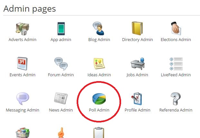This screenshot has width=200, height=138.
Task: Select the Profile Admin clipboard checklist icon
Action: [137, 99]
